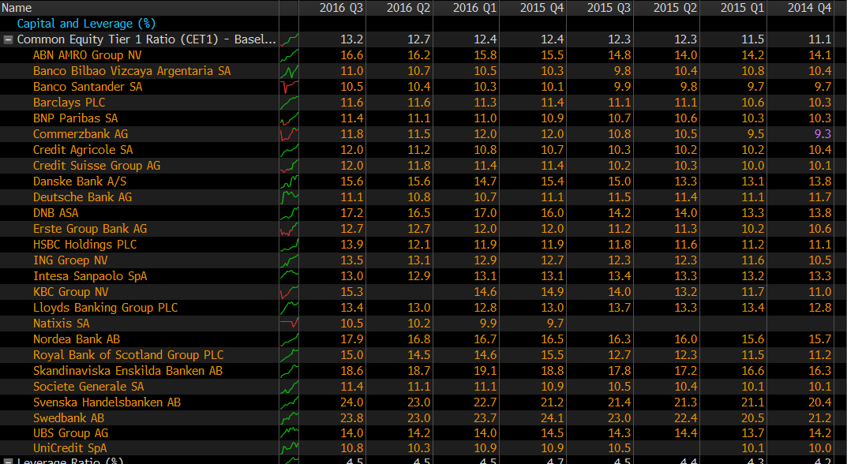Open Erste Group Bank AG sparkline chart
This screenshot has height=464, width=847.
pyautogui.click(x=289, y=229)
